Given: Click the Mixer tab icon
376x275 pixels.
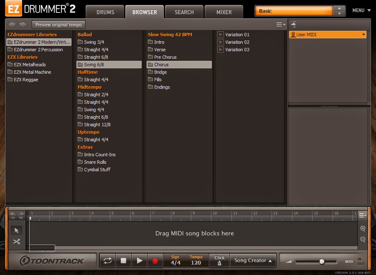Looking at the screenshot, I should [224, 12].
